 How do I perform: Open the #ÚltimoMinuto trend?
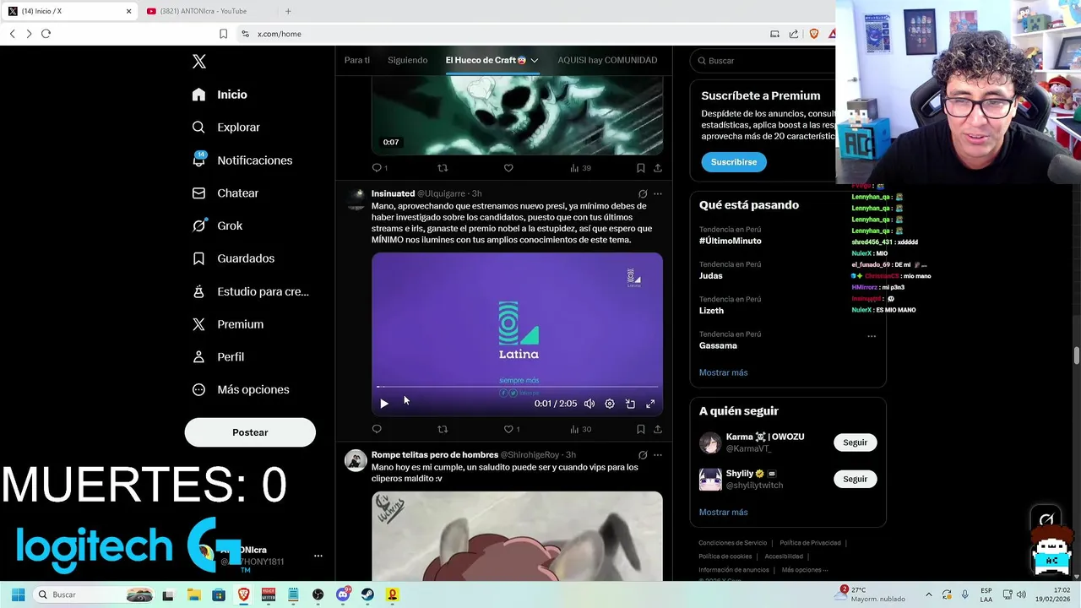point(730,241)
